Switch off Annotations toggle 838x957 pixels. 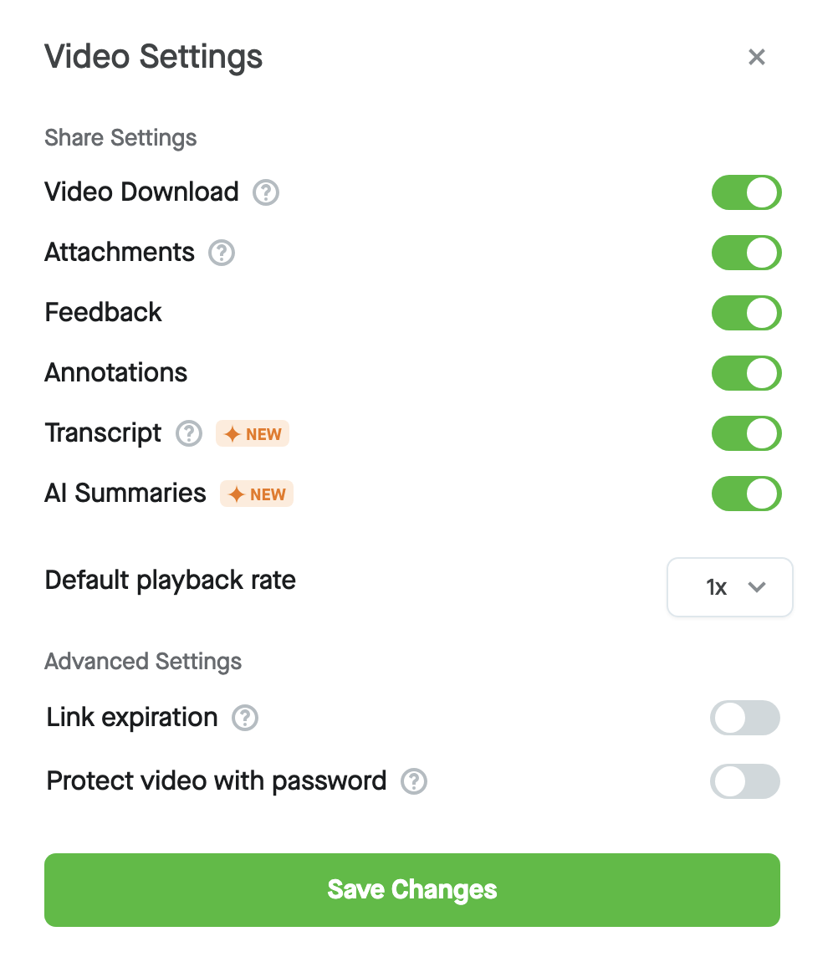point(747,373)
